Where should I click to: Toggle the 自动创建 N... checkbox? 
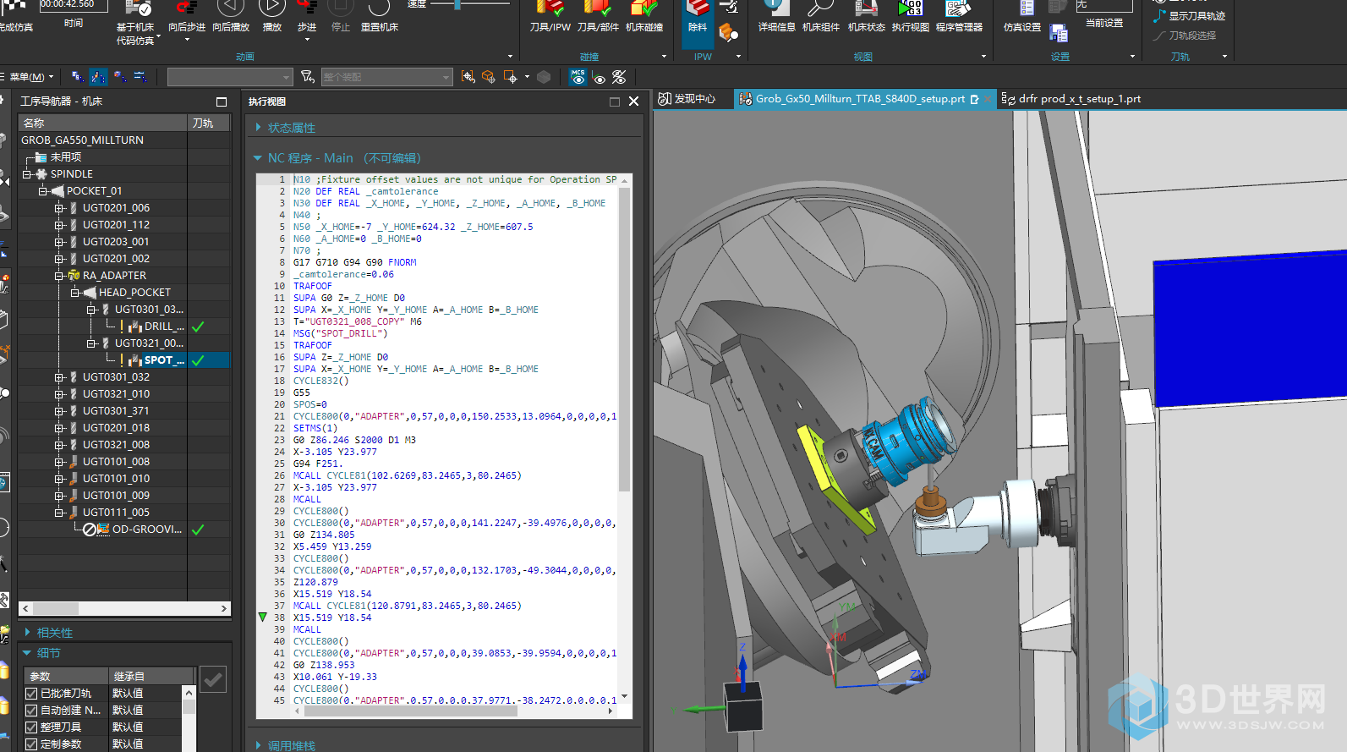click(31, 711)
